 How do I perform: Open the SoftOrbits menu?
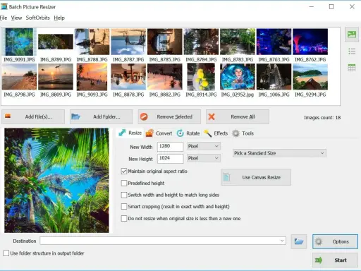click(x=38, y=18)
